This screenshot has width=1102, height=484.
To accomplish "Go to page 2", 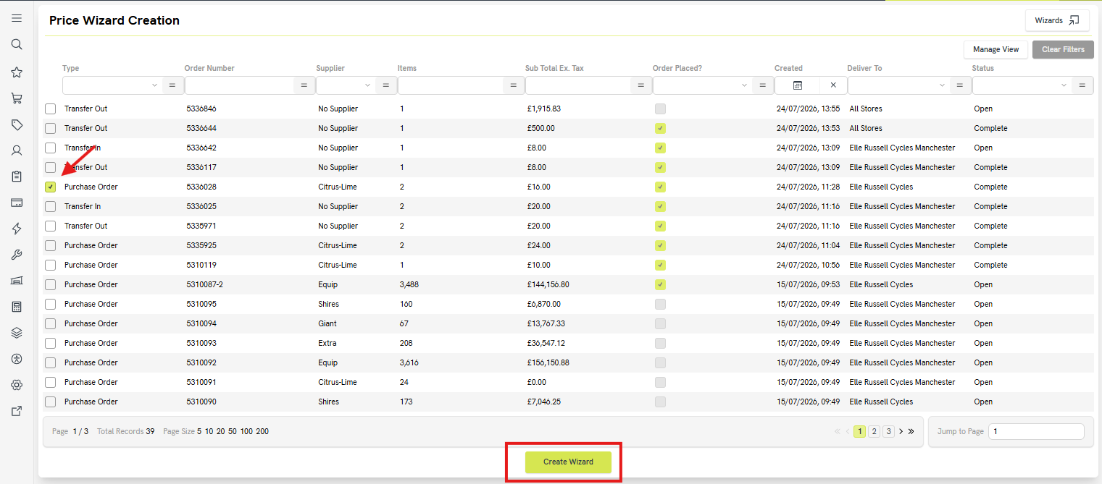I will tap(874, 431).
